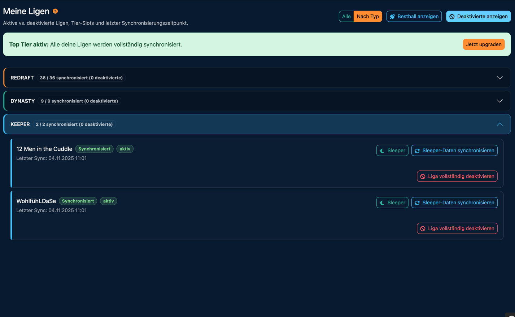Click the Jetzt upgraden button
The height and width of the screenshot is (317, 515).
[x=484, y=44]
